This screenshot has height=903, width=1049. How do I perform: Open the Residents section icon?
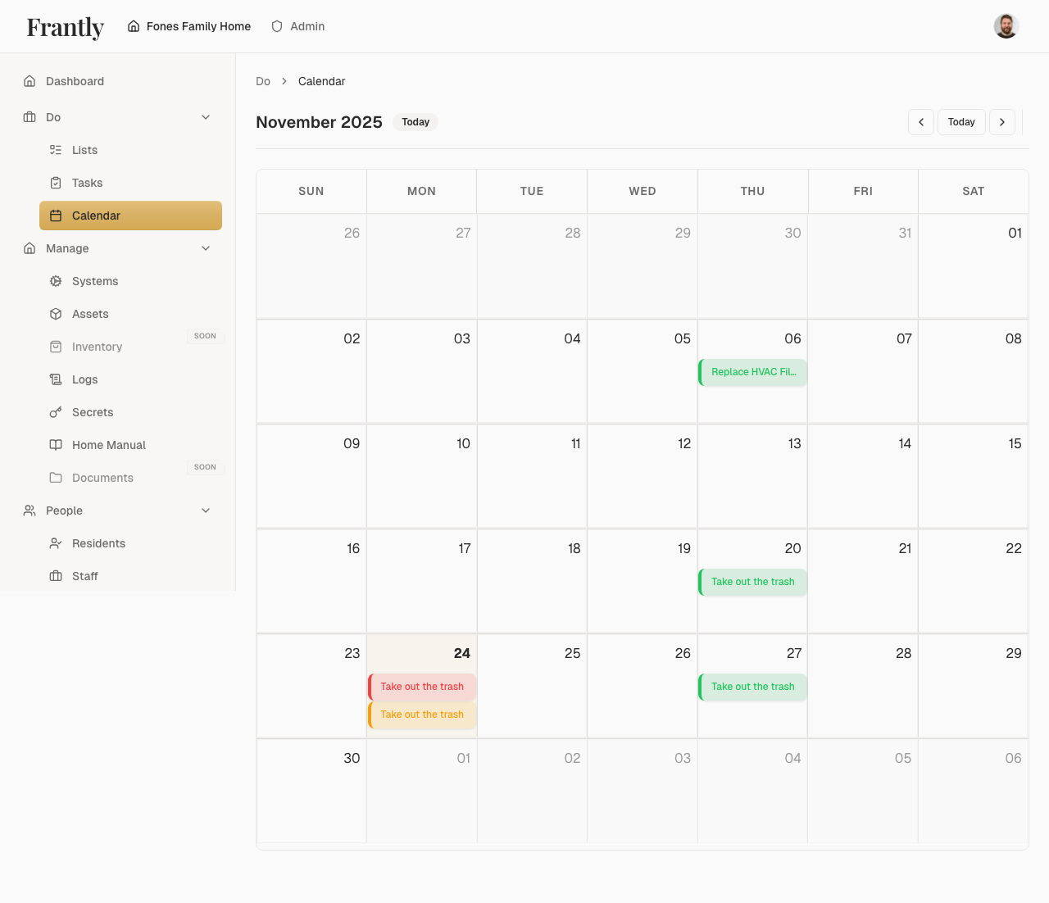click(x=56, y=543)
